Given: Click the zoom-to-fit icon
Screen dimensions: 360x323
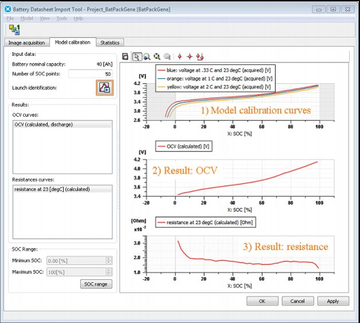Looking at the screenshot, I should coord(156,57).
